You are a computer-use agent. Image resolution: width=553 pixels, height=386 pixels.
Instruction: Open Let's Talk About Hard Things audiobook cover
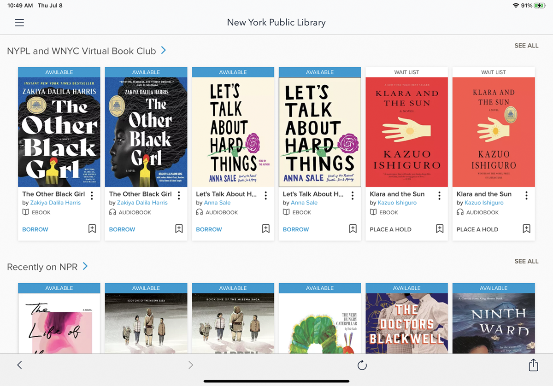click(233, 132)
